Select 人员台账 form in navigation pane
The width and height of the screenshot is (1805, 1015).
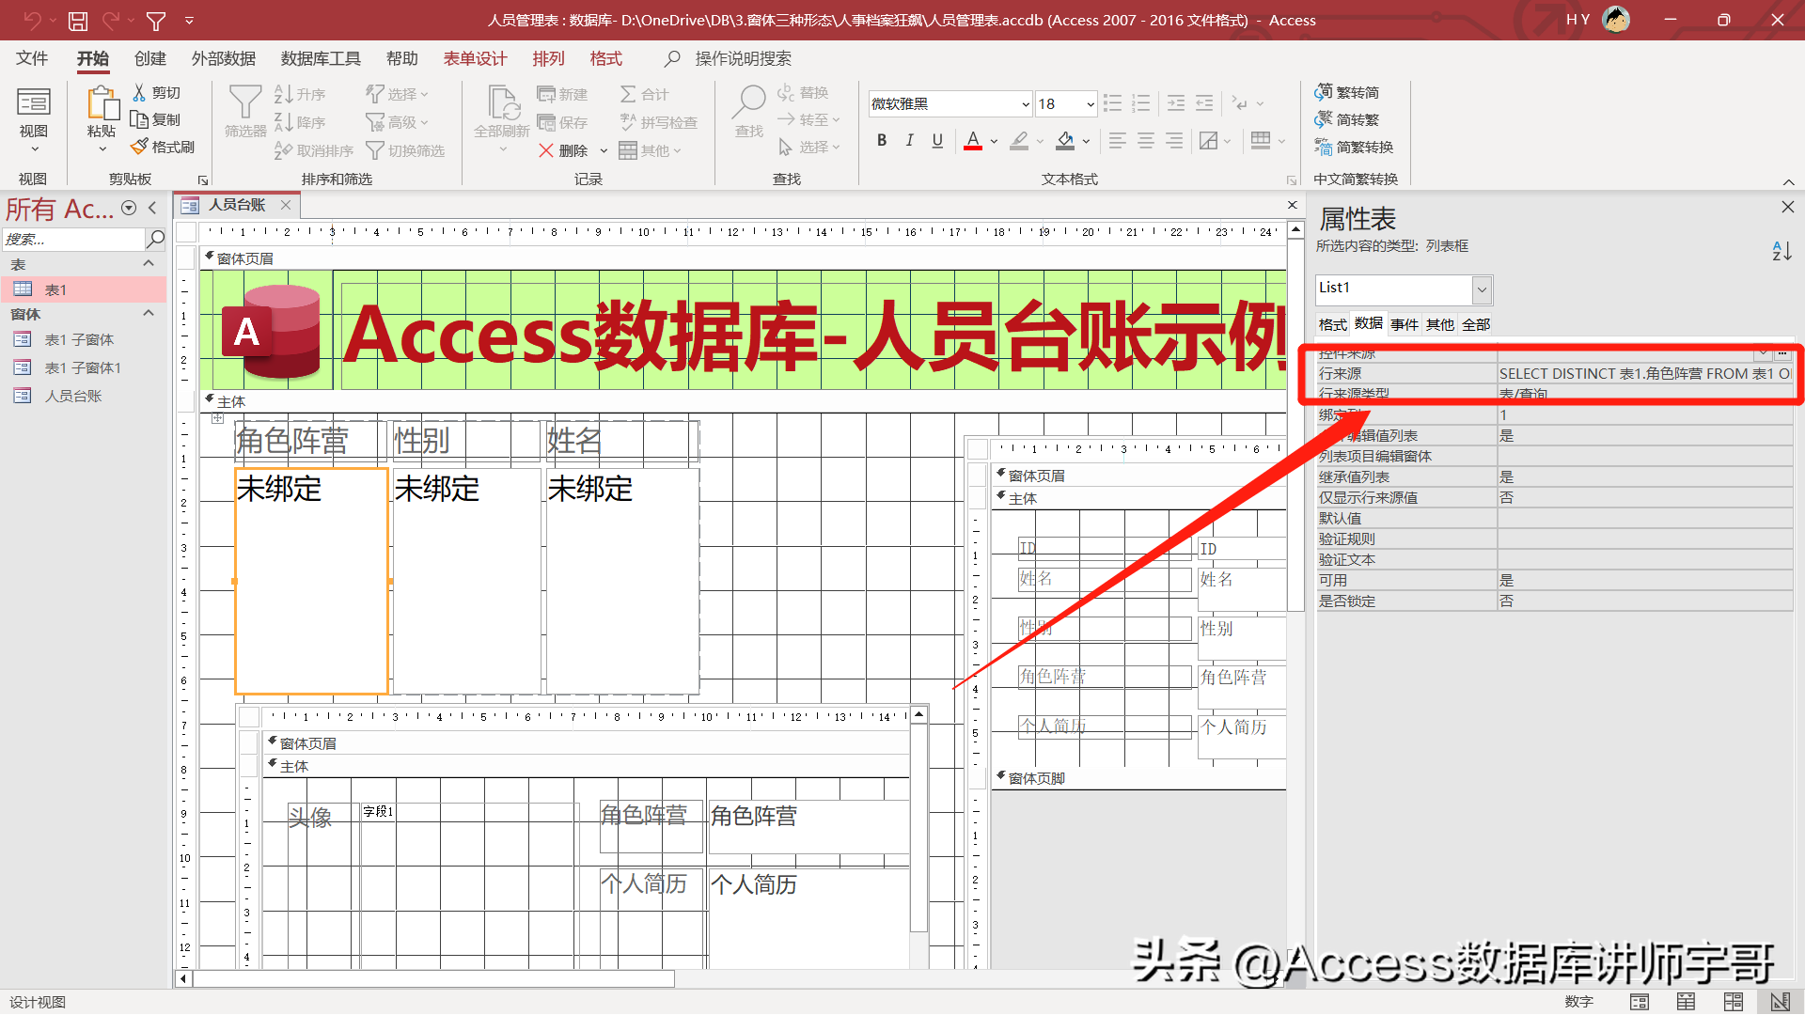73,396
